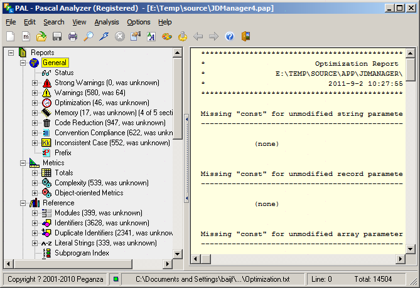Image resolution: width=420 pixels, height=288 pixels.
Task: Open the Analysis menu
Action: [107, 22]
